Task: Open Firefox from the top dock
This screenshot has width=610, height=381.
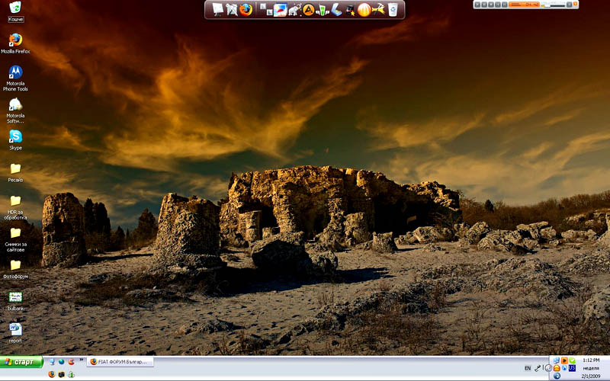Action: pyautogui.click(x=246, y=9)
